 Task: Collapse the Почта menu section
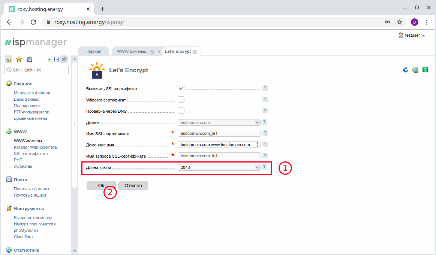click(x=20, y=180)
